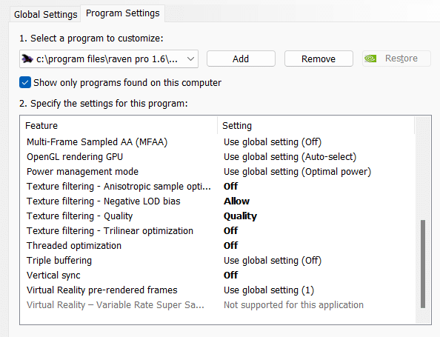
Task: Select the Triple buffering feature row
Action: [217, 261]
